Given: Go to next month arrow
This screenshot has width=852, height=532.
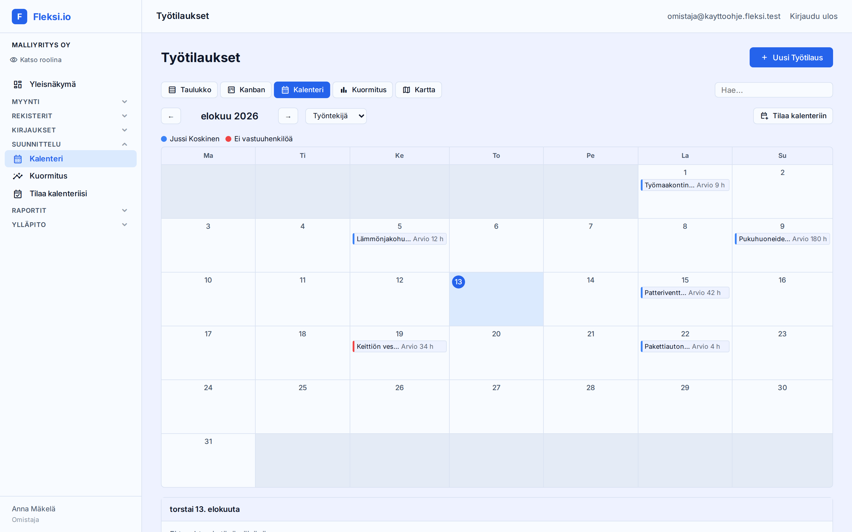Looking at the screenshot, I should 288,116.
